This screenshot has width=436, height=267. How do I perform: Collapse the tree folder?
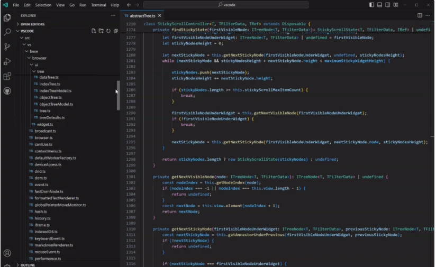(40, 71)
